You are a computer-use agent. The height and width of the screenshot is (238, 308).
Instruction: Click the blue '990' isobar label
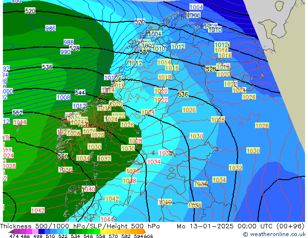(66, 52)
